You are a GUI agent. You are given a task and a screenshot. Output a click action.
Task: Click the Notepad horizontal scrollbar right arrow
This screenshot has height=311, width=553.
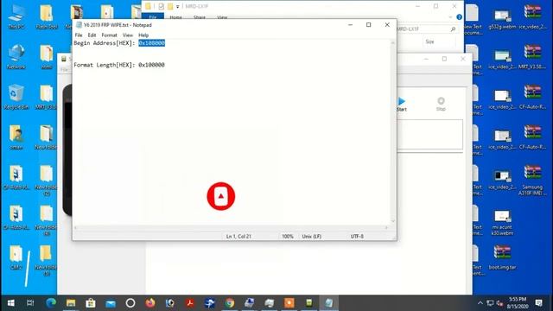click(x=386, y=228)
